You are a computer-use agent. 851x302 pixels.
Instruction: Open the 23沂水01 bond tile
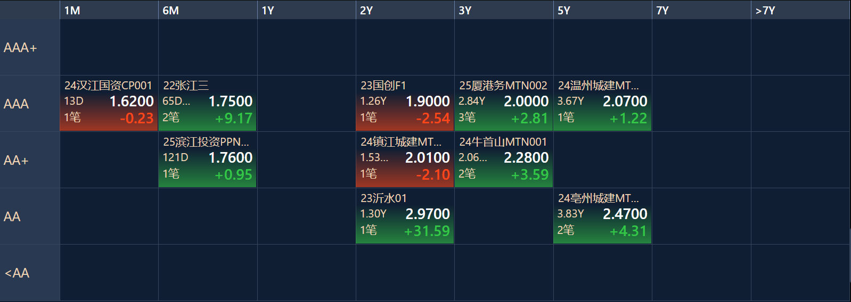click(405, 216)
